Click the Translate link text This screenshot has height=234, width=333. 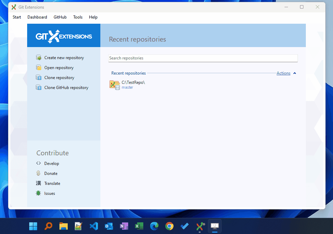pyautogui.click(x=52, y=183)
